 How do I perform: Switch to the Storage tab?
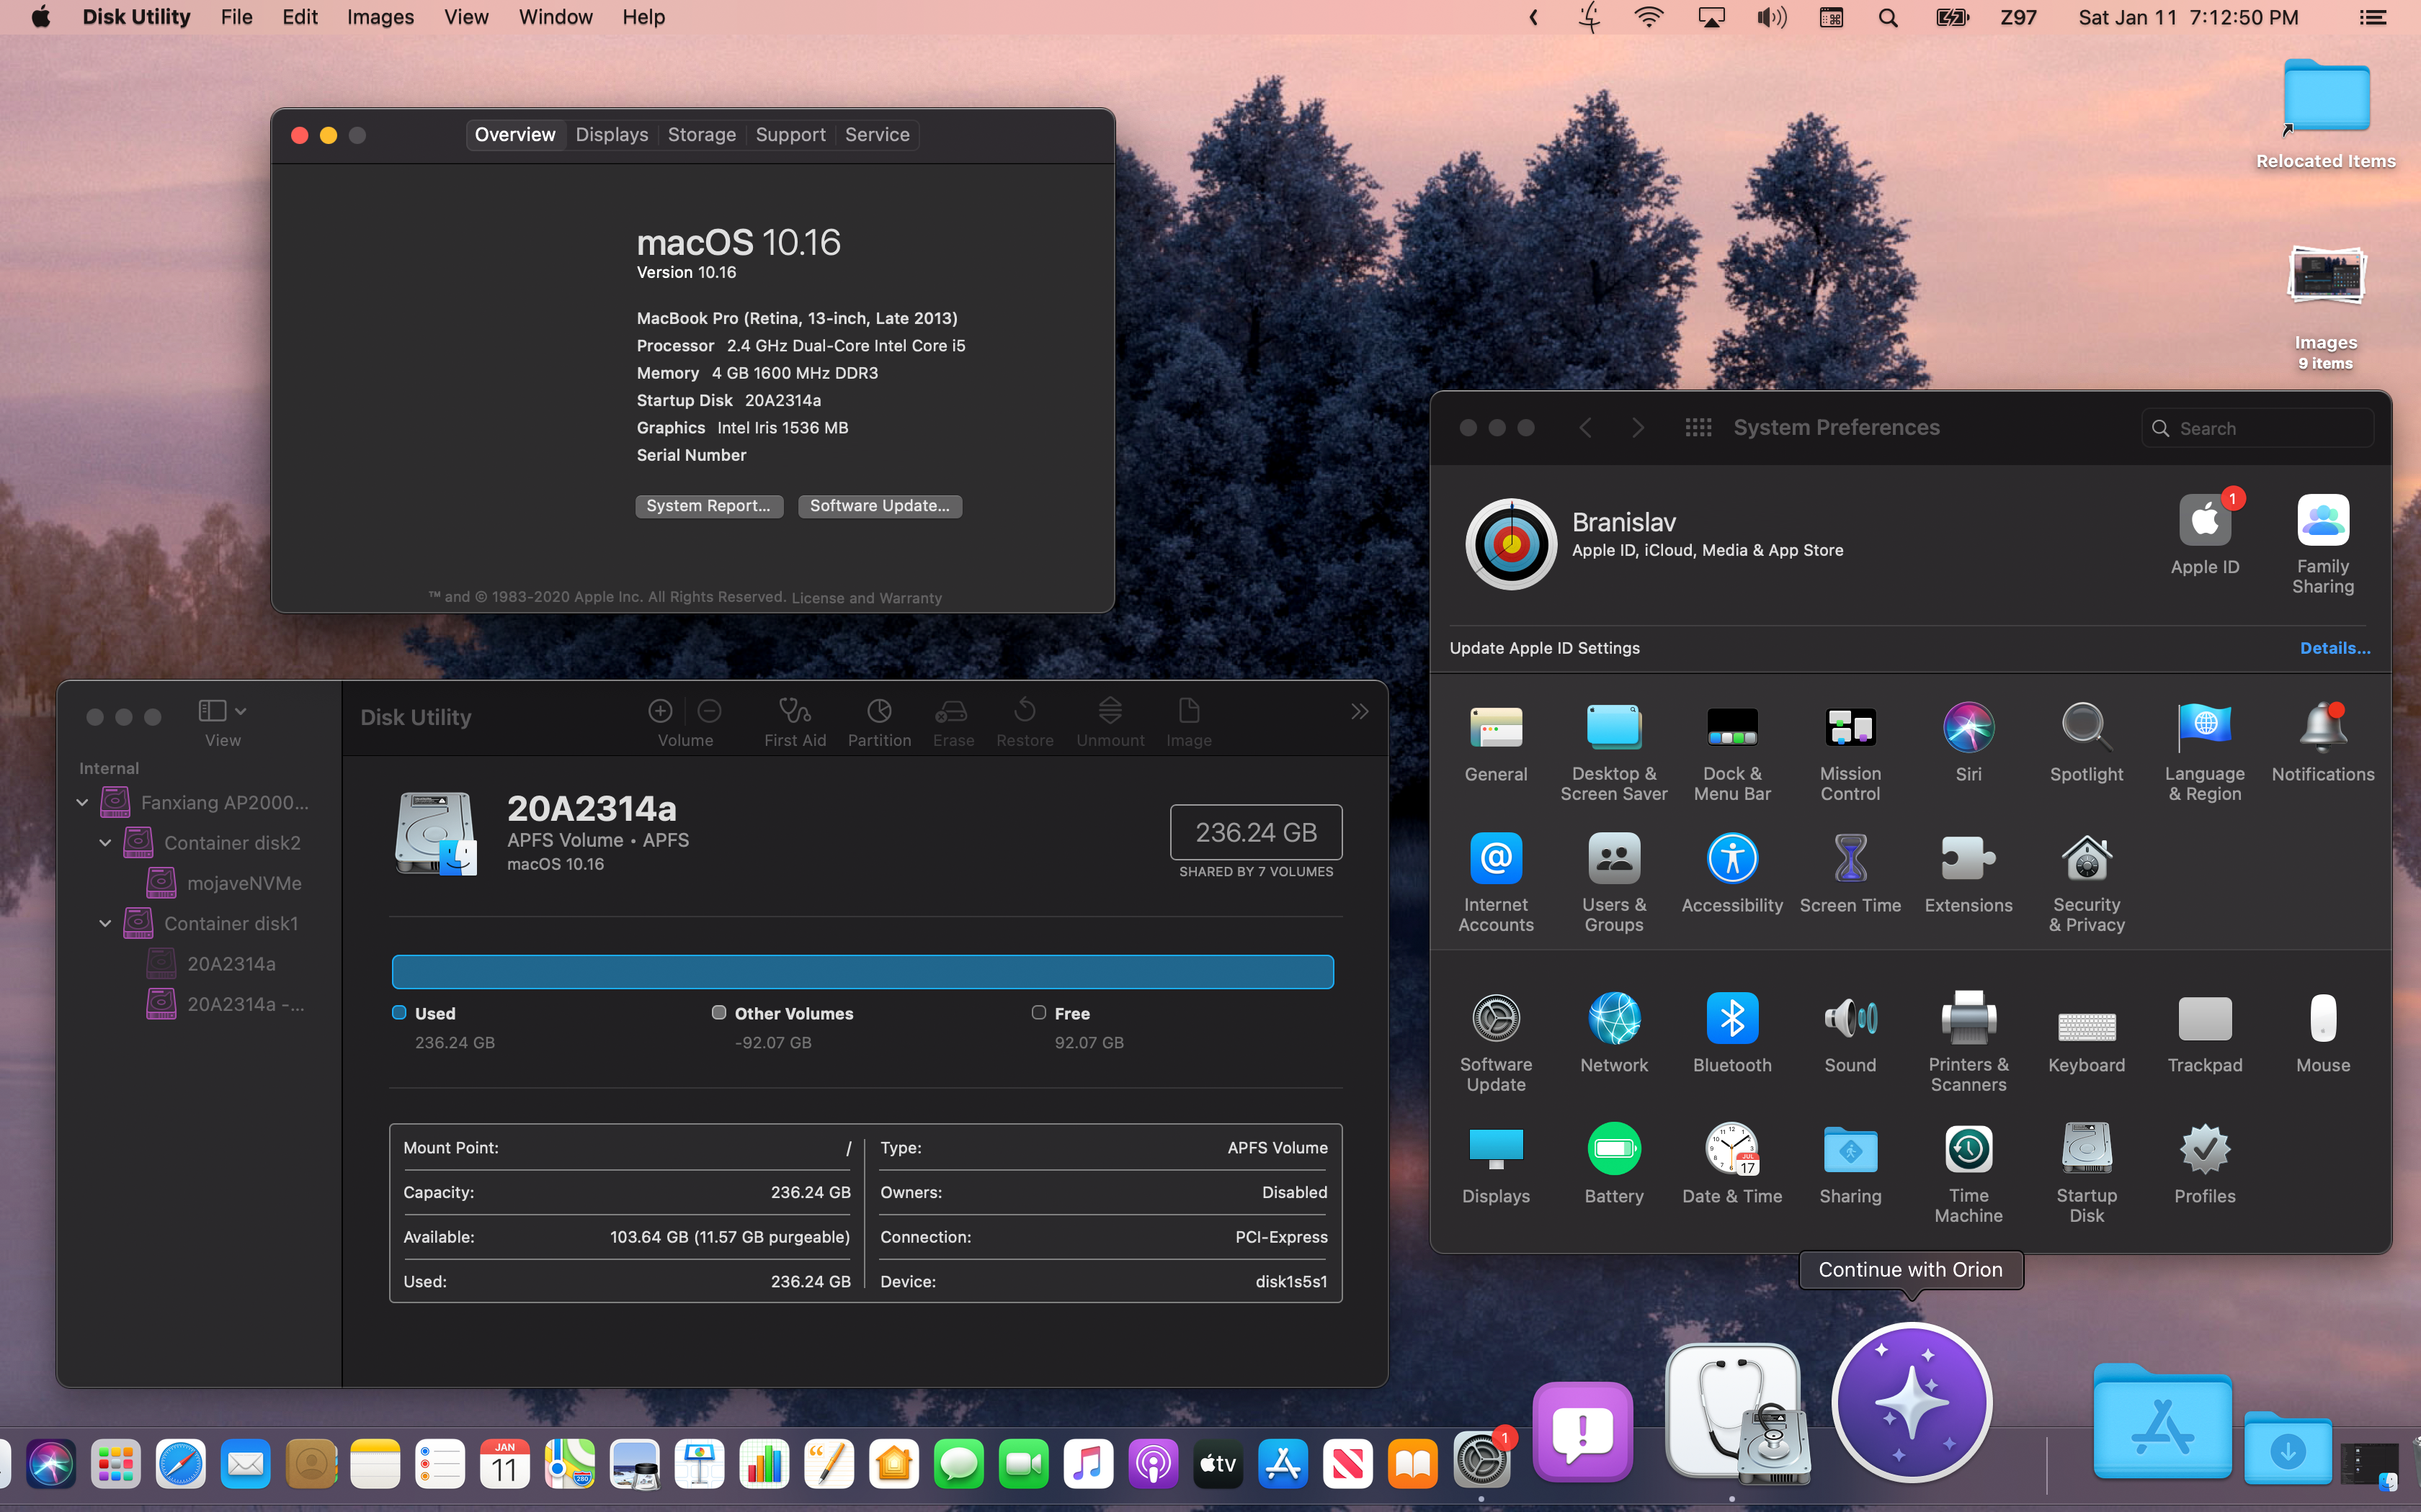pyautogui.click(x=701, y=135)
